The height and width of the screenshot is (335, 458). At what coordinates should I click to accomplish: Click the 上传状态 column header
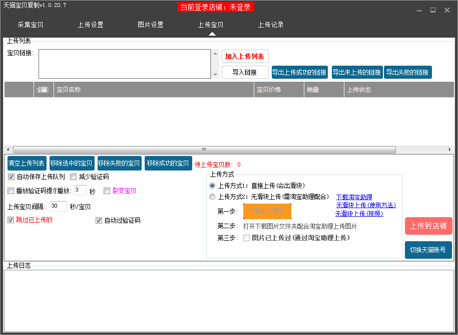(x=359, y=90)
